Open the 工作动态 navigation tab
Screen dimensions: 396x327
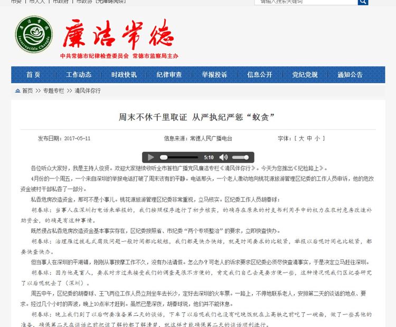79,75
